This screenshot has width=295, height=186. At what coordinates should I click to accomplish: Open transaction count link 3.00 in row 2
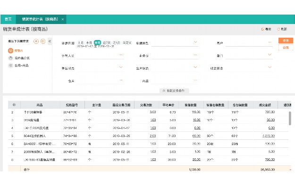[x=153, y=112]
